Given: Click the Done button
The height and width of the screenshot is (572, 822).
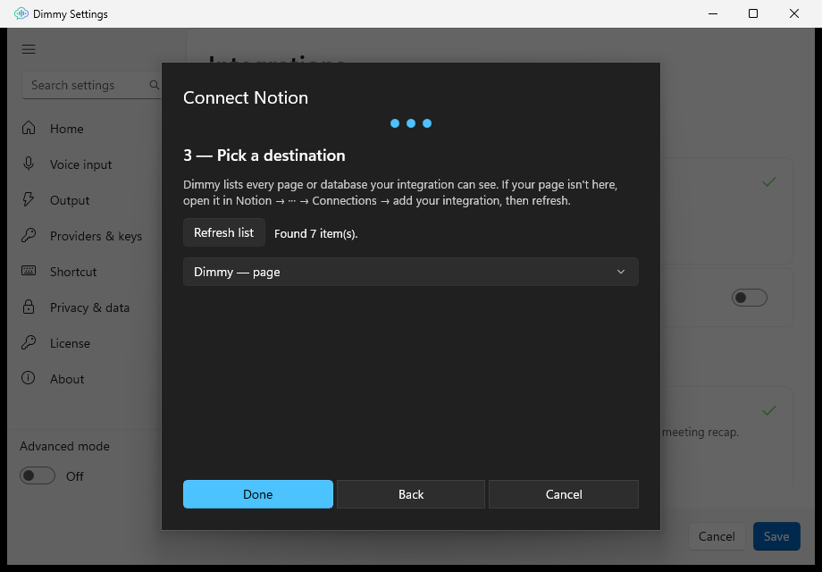Looking at the screenshot, I should coord(258,494).
